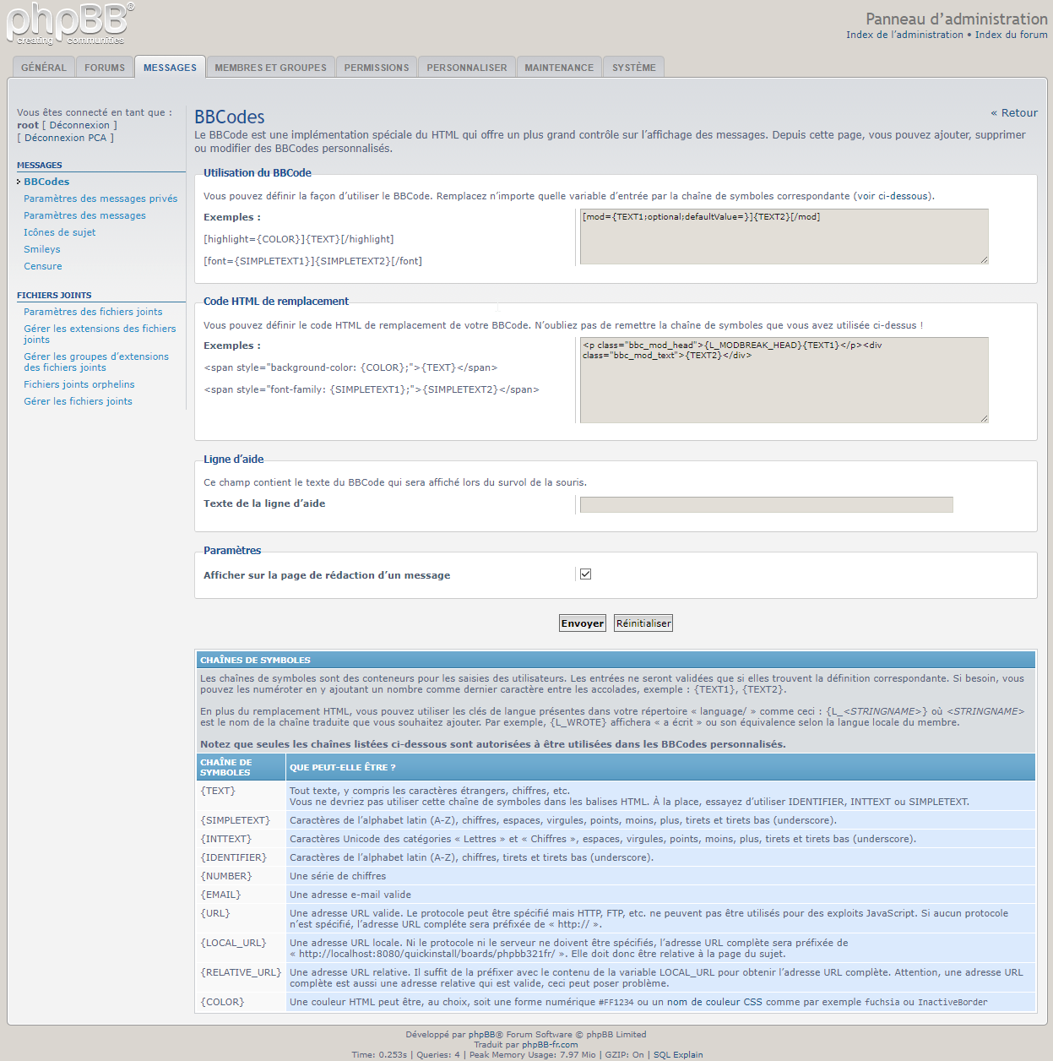Switch to the Forums tab
The height and width of the screenshot is (1061, 1053).
coord(105,68)
